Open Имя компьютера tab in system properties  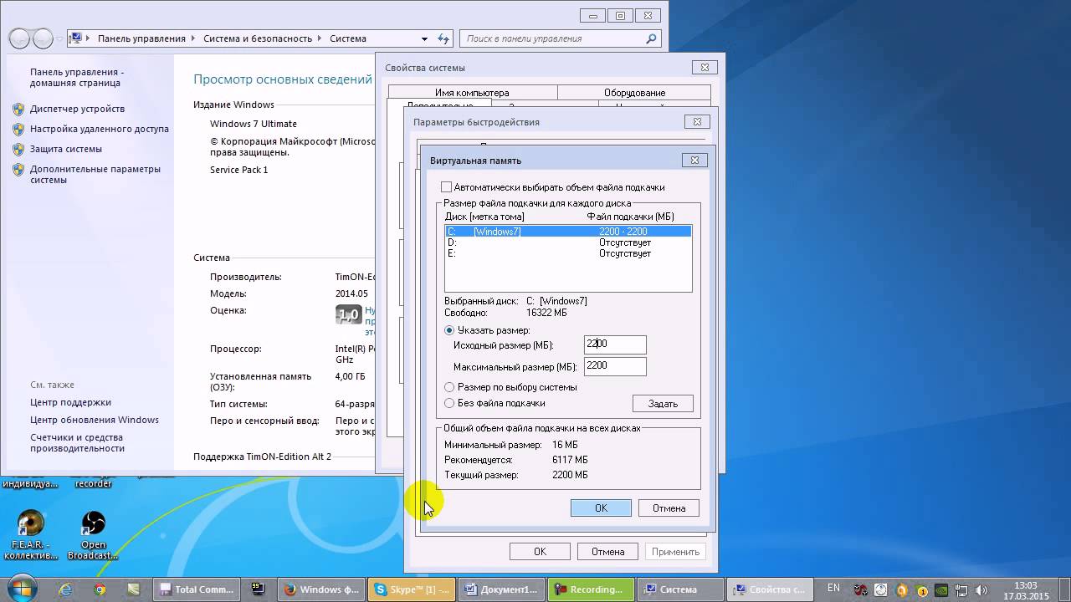click(x=472, y=93)
